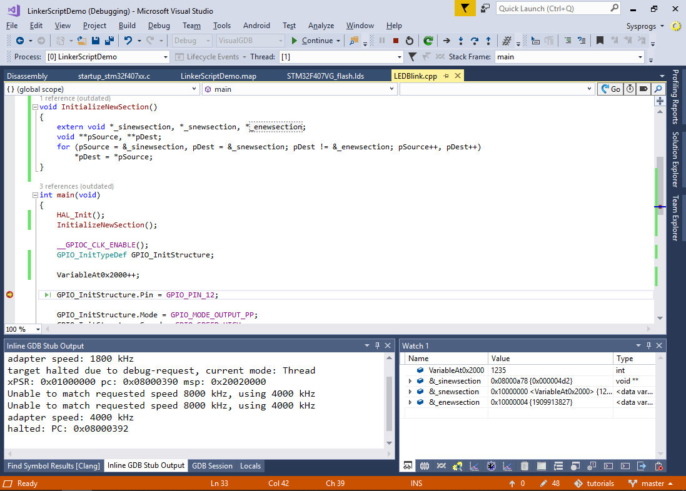686x491 pixels.
Task: Click the Step Over toolbar icon
Action: point(475,41)
